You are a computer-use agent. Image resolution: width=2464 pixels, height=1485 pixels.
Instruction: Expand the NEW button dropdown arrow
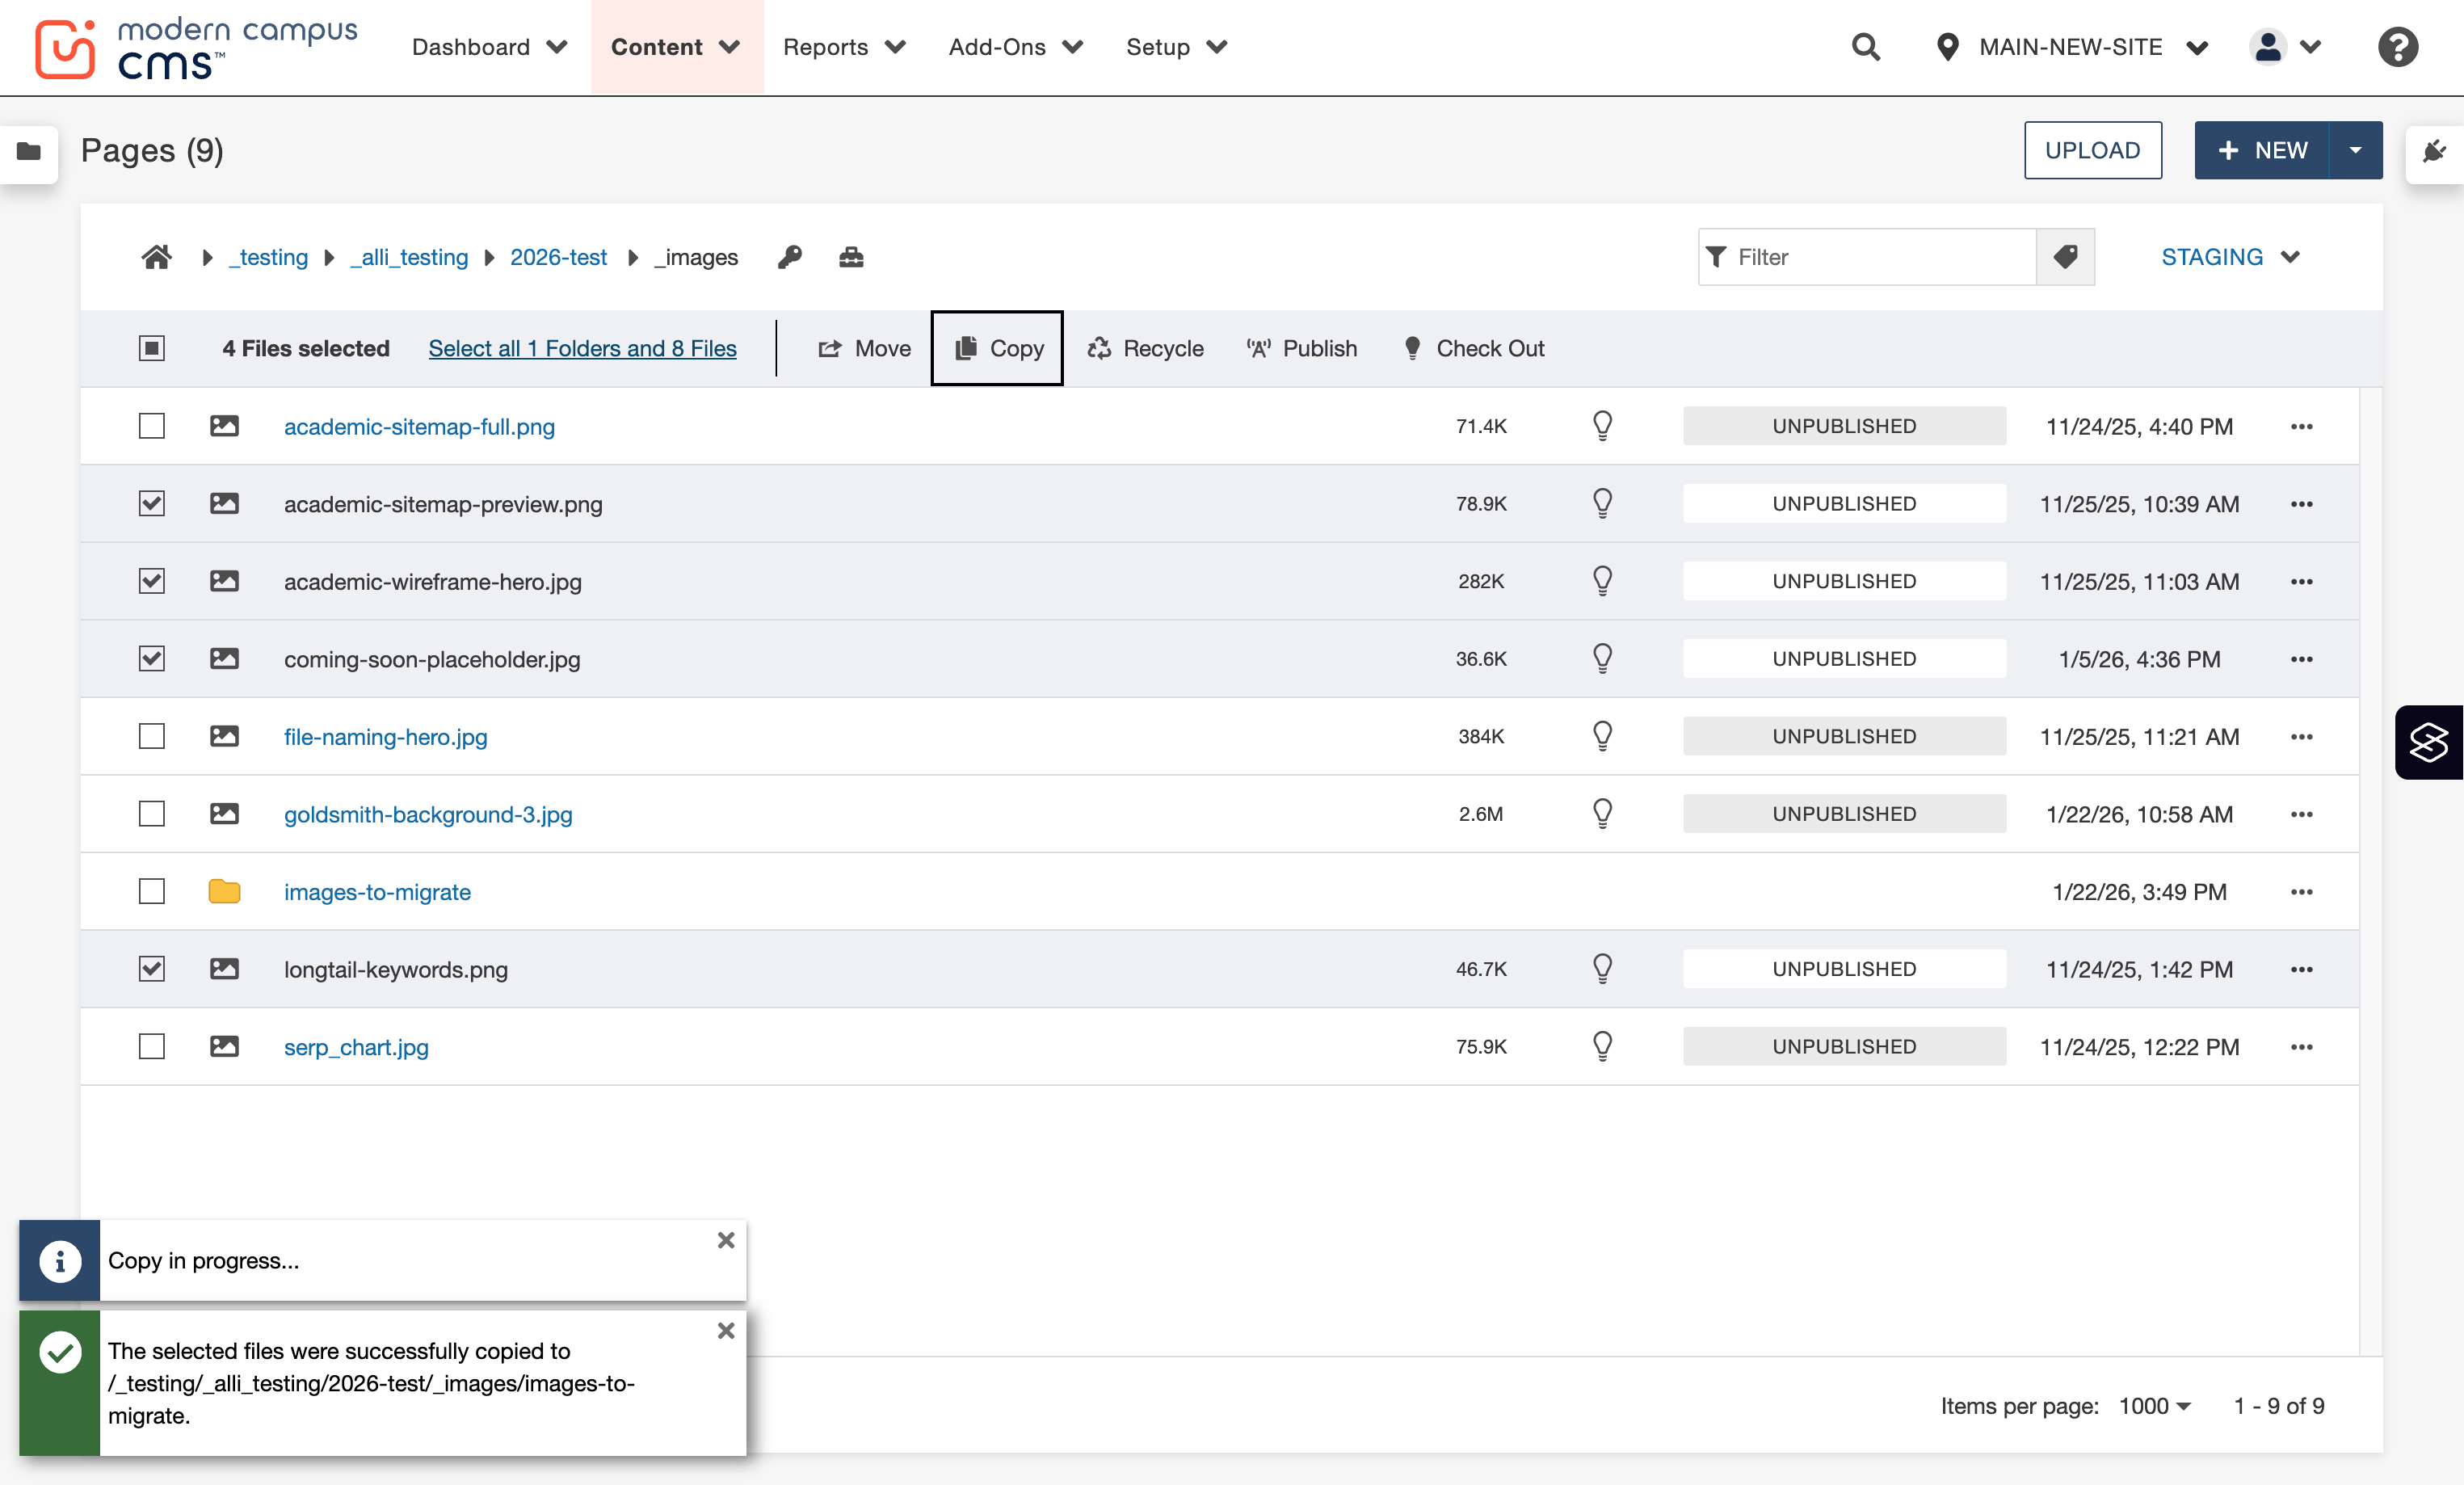click(x=2355, y=151)
